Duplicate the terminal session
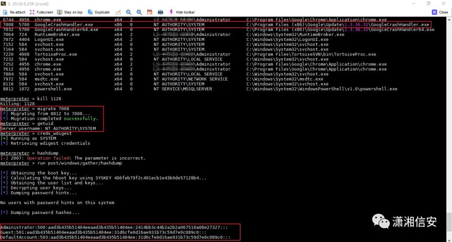 pyautogui.click(x=99, y=13)
